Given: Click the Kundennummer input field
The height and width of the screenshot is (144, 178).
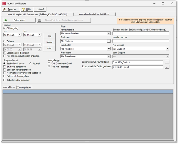Looking at the screenshot, I should (141, 41).
